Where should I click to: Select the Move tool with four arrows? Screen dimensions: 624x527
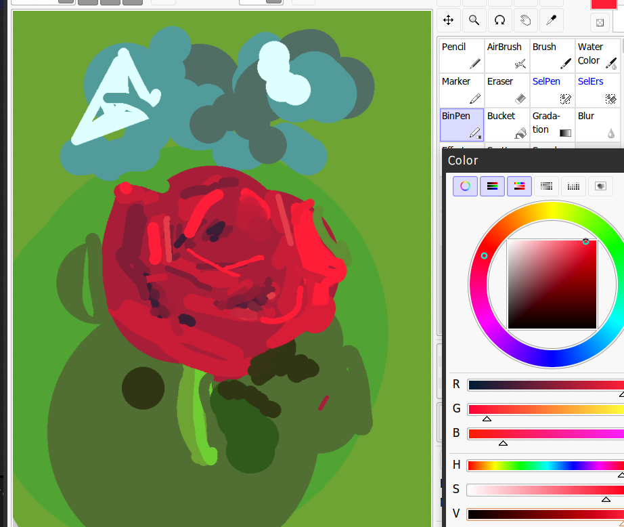(449, 20)
